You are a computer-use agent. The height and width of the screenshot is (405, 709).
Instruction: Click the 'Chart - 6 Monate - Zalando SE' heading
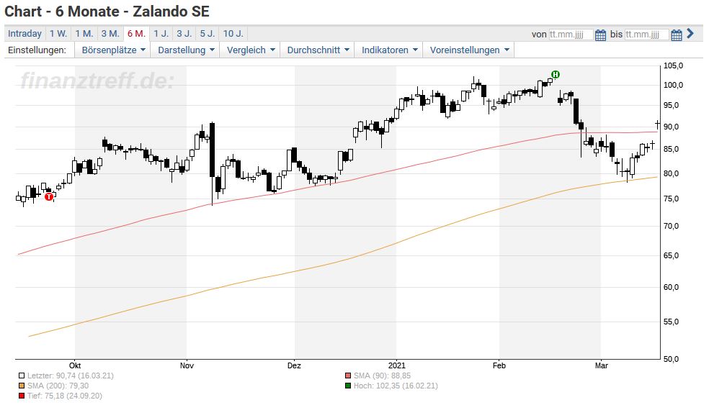tap(107, 12)
